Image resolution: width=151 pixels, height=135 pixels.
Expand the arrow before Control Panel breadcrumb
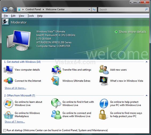tap(23, 9)
